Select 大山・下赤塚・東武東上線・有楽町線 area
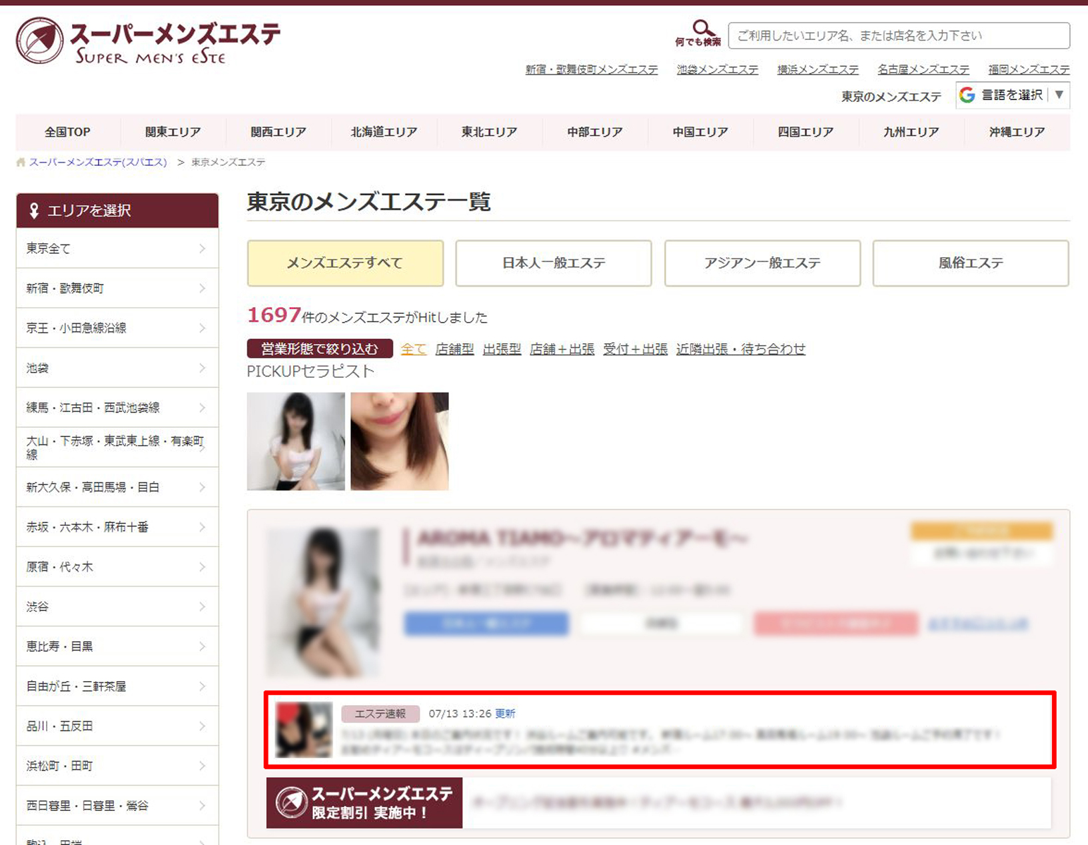Screen dimensions: 1088x845 pyautogui.click(x=117, y=447)
